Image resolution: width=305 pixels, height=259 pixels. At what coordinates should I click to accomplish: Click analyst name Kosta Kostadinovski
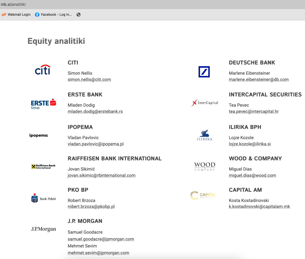[249, 200]
